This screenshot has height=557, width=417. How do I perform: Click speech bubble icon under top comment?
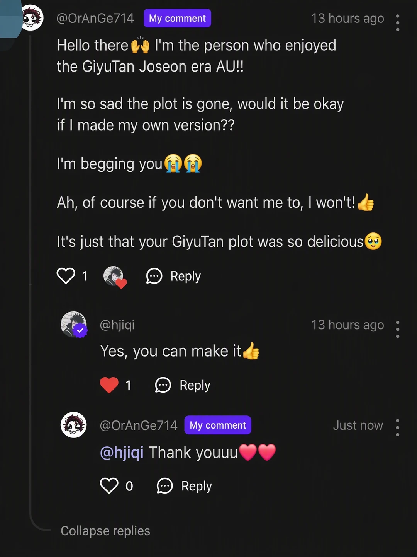tap(154, 276)
